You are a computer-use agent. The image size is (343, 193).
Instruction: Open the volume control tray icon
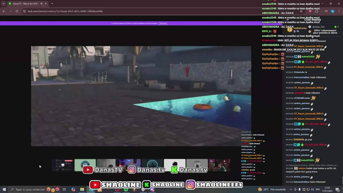point(312,190)
